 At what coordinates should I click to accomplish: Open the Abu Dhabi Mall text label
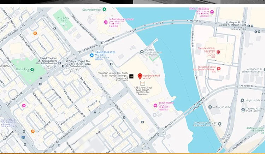(152, 75)
